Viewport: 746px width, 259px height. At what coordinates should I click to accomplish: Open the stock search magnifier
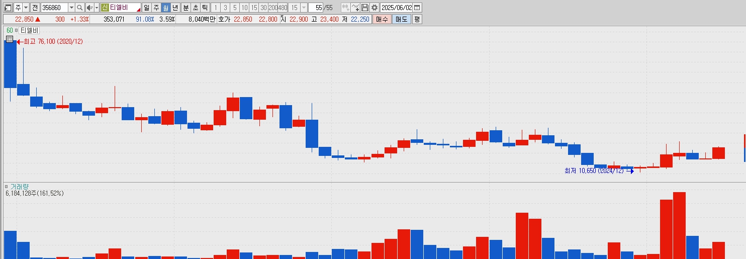click(x=80, y=8)
